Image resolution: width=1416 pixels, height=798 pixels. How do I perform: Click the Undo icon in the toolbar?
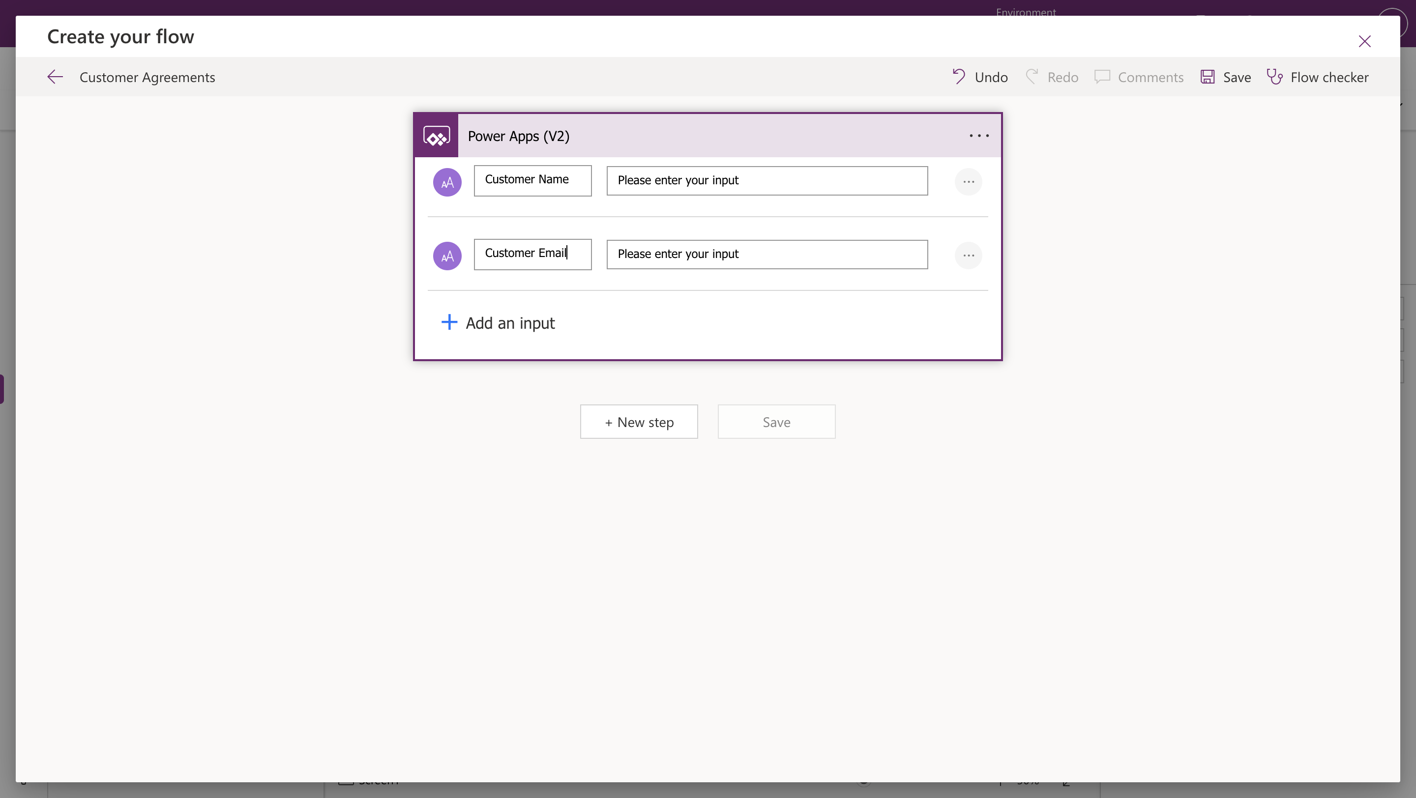959,76
